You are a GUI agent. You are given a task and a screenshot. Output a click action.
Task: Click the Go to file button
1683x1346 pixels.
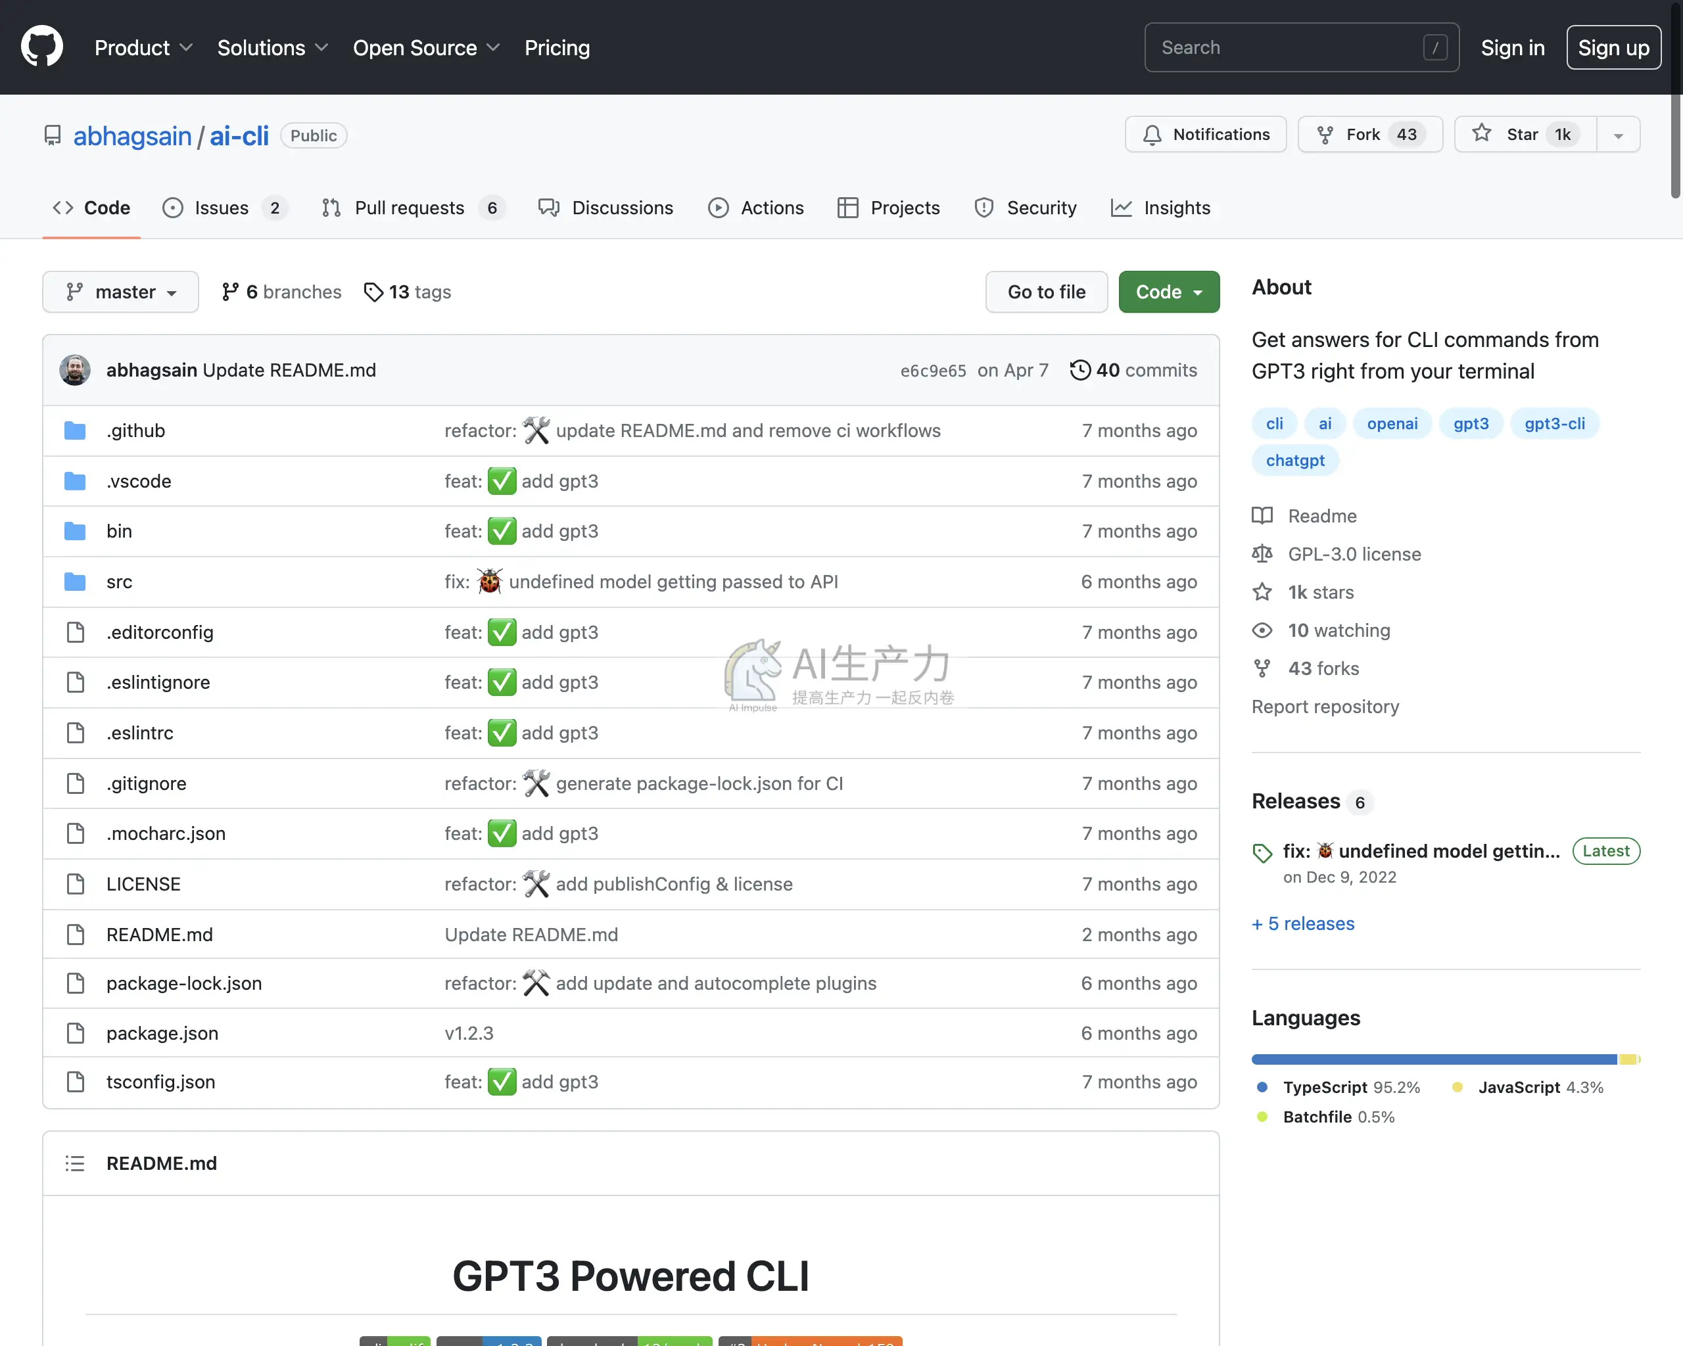(1046, 292)
